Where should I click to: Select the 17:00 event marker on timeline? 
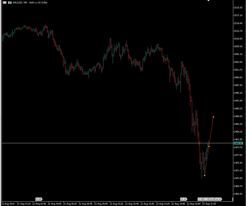(200, 199)
